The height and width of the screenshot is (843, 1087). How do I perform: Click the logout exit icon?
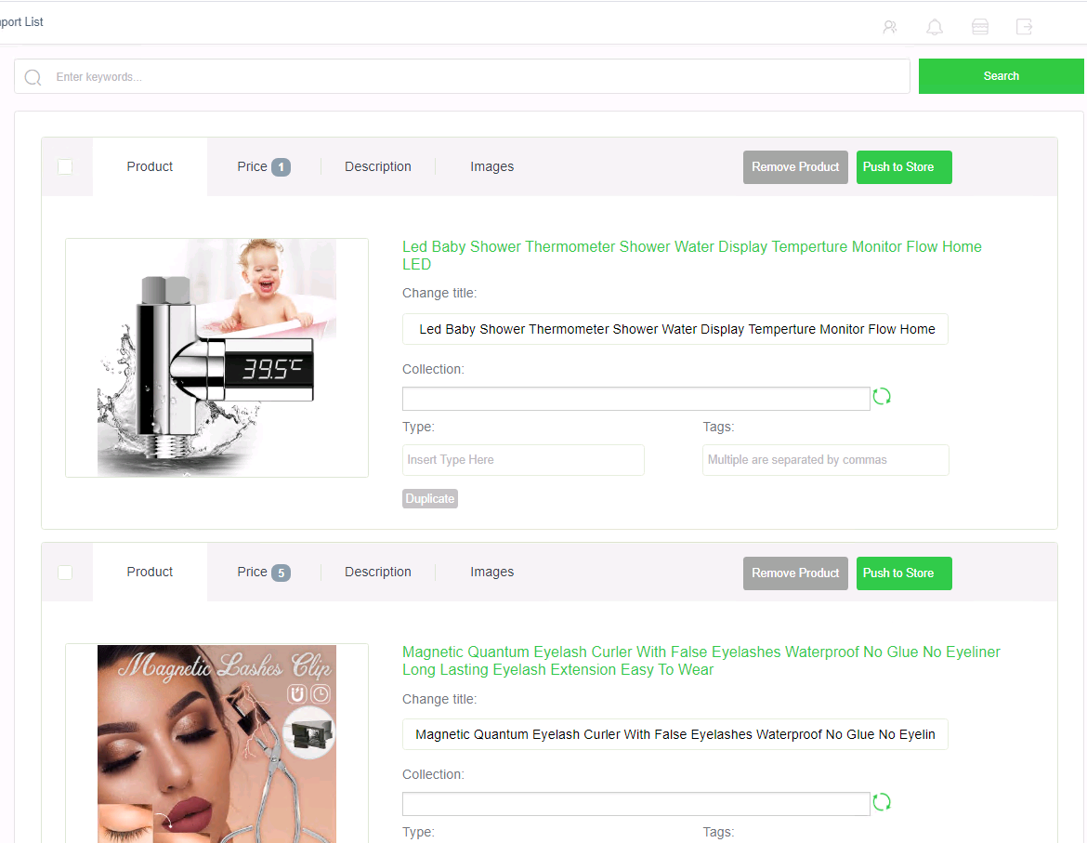(1025, 27)
